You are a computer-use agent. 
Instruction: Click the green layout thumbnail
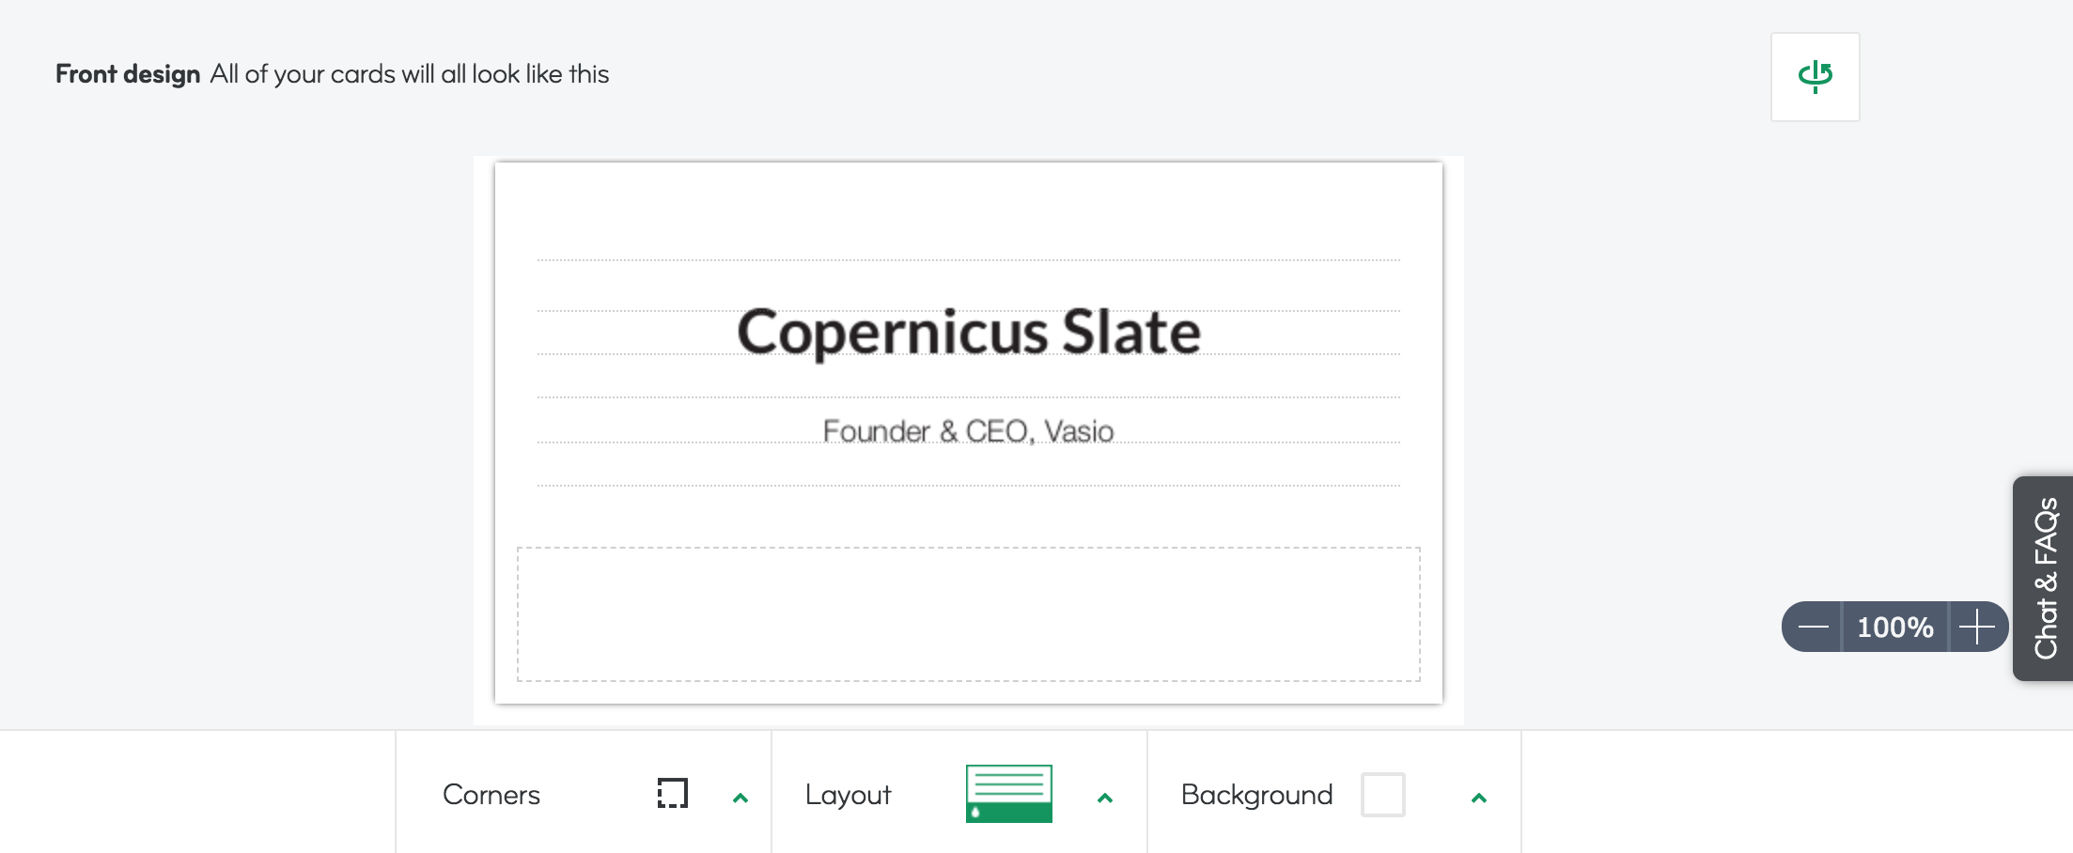(1009, 794)
